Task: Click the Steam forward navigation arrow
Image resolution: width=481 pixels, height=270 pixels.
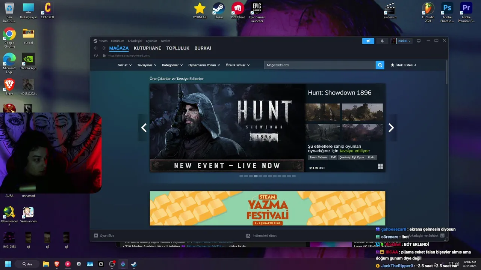Action: point(104,48)
